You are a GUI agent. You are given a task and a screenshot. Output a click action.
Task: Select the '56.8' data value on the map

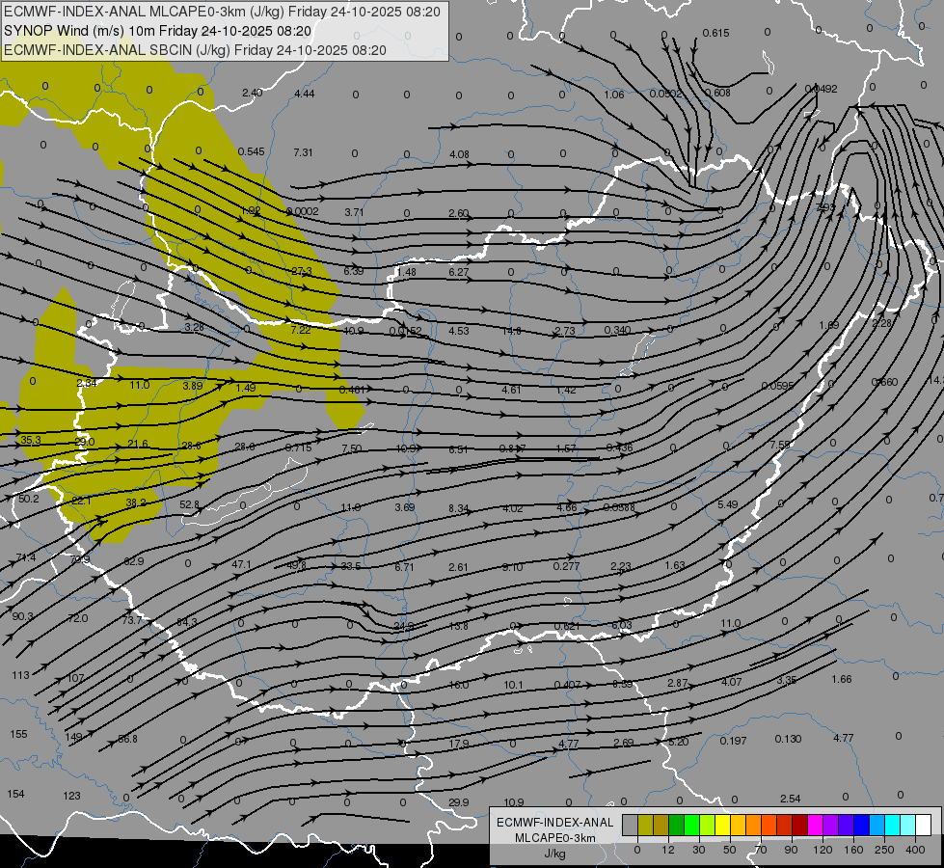click(x=127, y=739)
